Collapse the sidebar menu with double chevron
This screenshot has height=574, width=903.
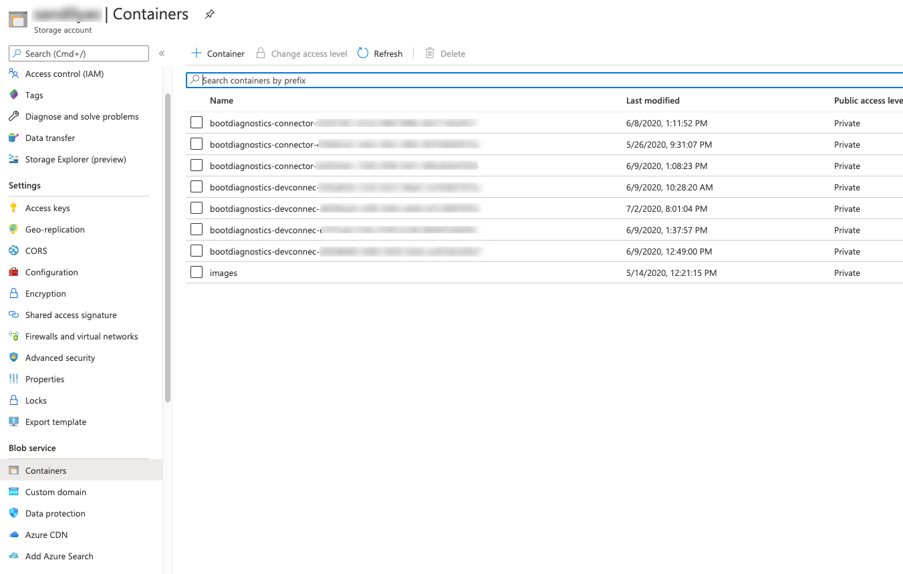[162, 53]
